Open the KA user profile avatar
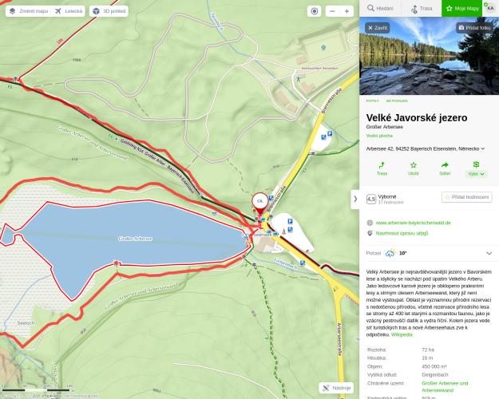This screenshot has height=399, width=499. pos(490,8)
